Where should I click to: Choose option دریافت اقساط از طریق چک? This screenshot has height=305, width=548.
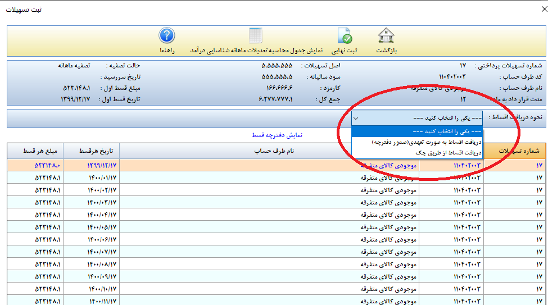tap(417, 153)
